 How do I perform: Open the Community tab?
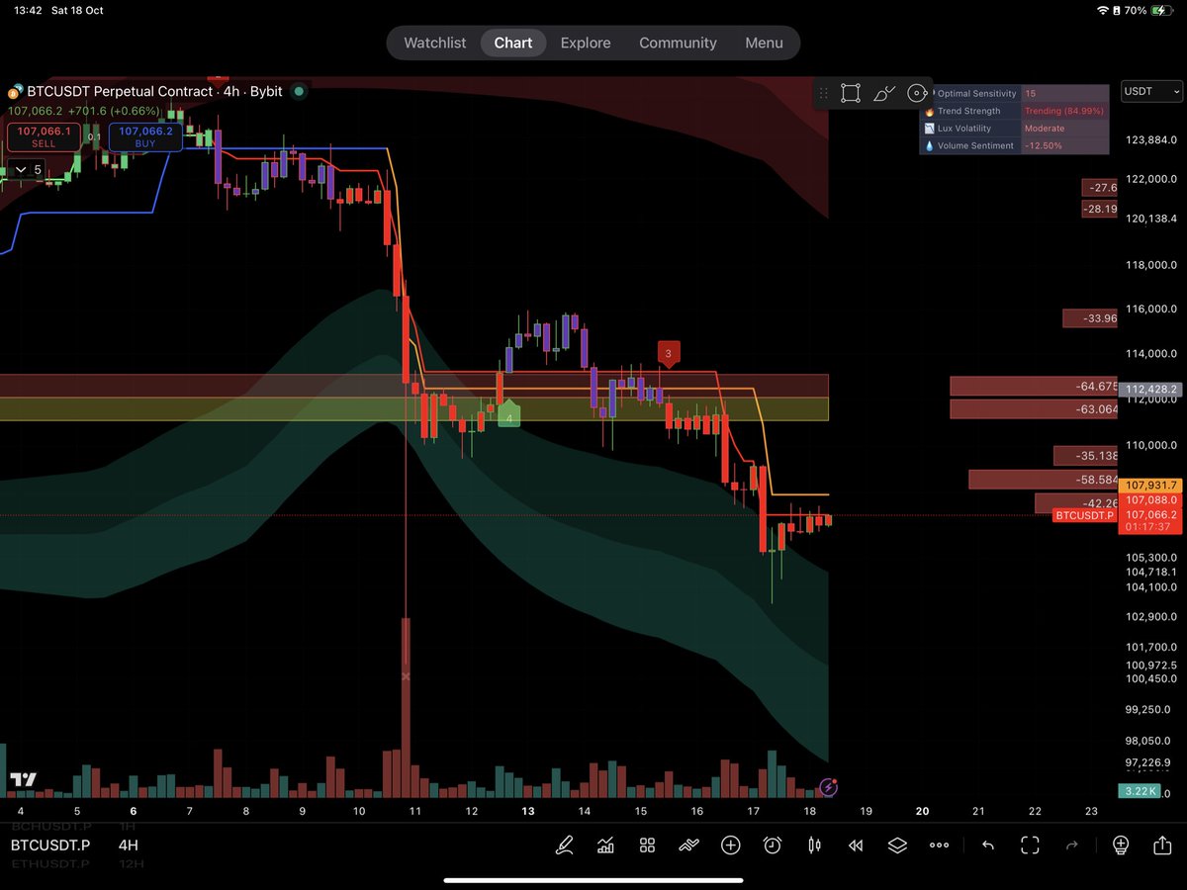tap(678, 43)
